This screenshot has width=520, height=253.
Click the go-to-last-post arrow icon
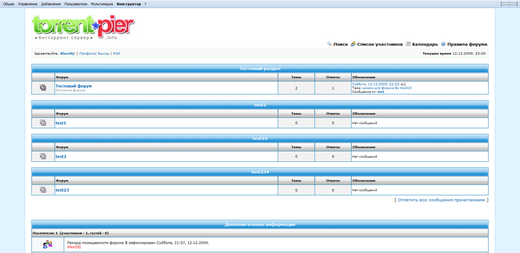pyautogui.click(x=403, y=85)
